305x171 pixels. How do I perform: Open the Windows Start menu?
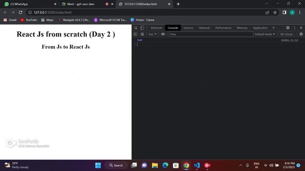(x=98, y=165)
